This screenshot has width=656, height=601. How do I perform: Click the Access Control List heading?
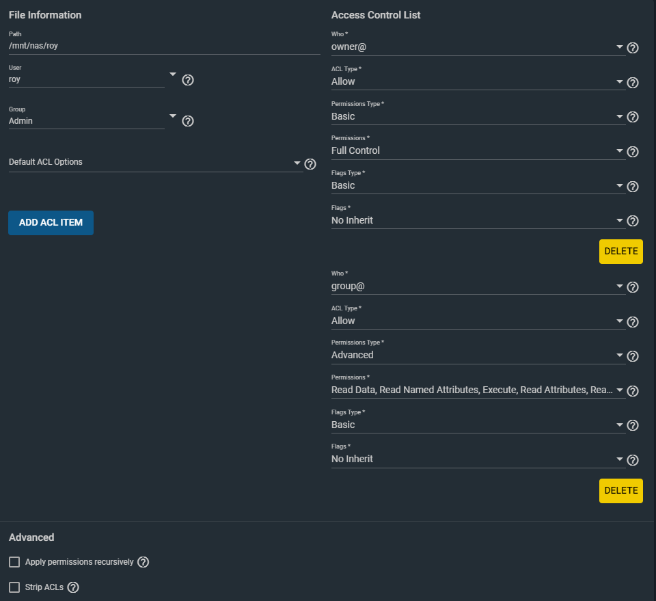coord(376,15)
